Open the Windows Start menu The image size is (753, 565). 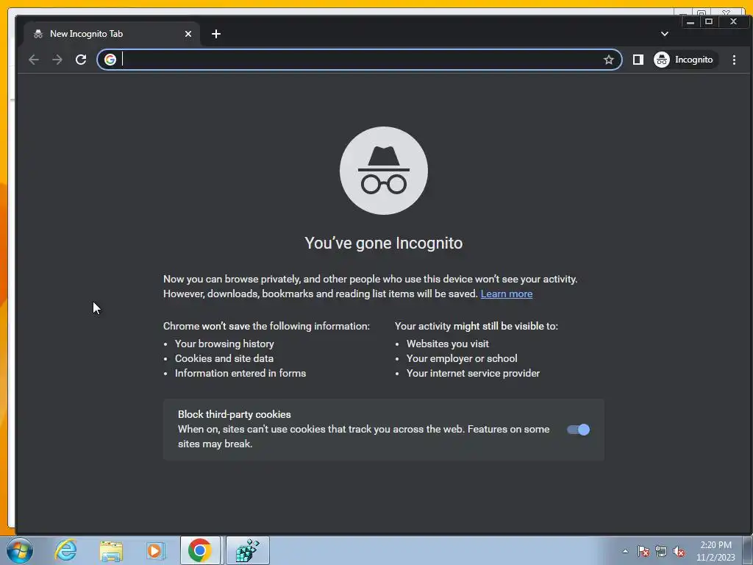(20, 550)
